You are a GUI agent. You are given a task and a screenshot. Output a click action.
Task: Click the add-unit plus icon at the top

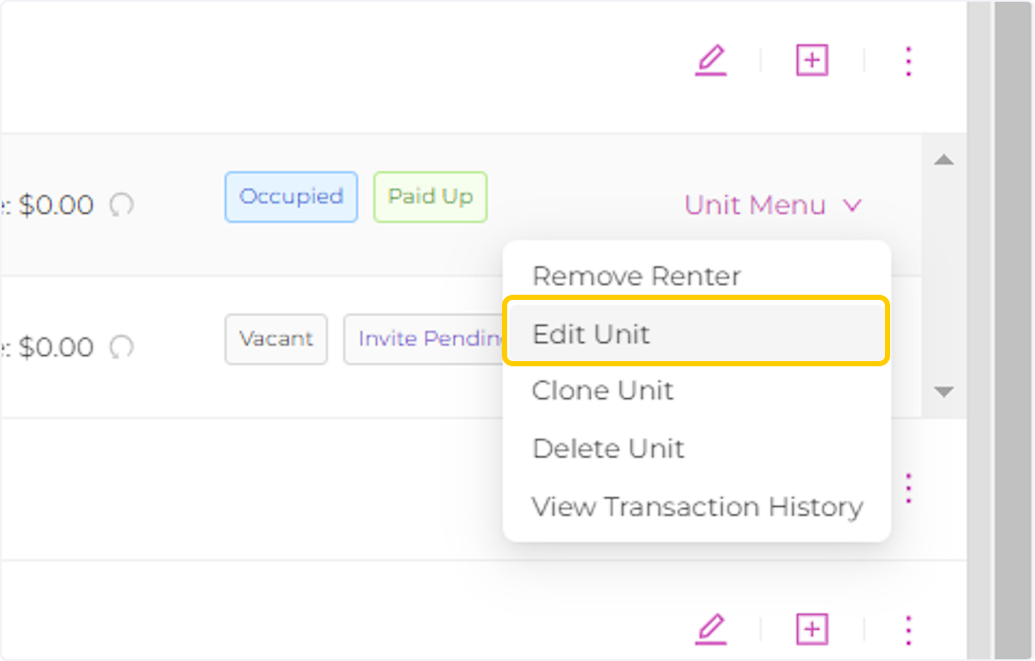(x=811, y=60)
